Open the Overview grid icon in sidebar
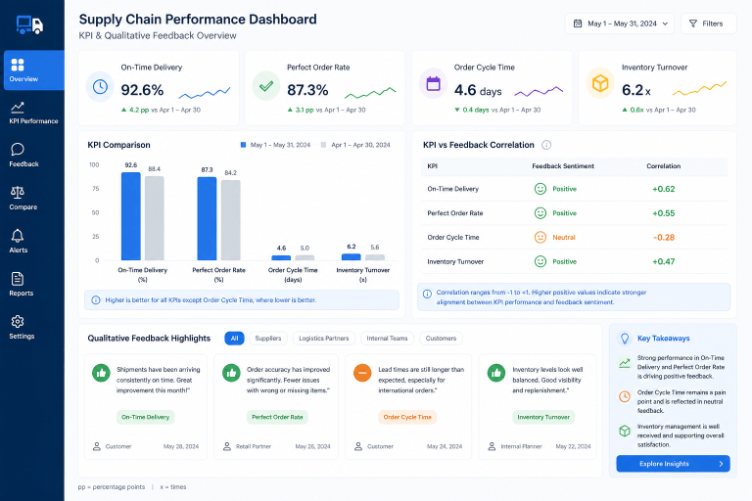 18,65
